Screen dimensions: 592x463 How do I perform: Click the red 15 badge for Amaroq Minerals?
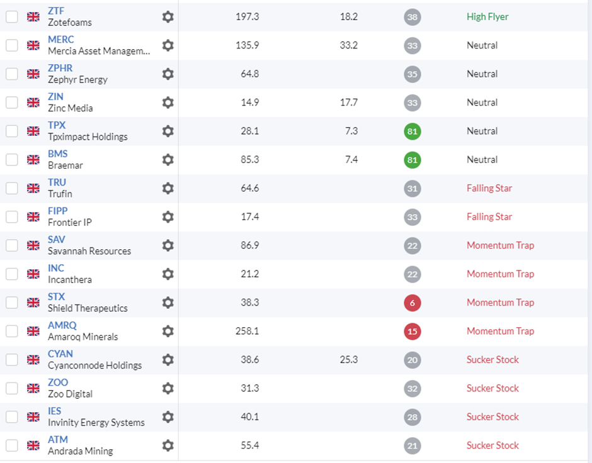pyautogui.click(x=413, y=332)
